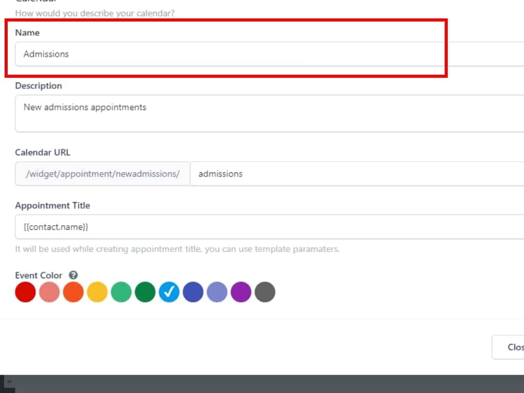Pick the purple event color
Viewport: 524px width, 393px height.
pyautogui.click(x=241, y=292)
